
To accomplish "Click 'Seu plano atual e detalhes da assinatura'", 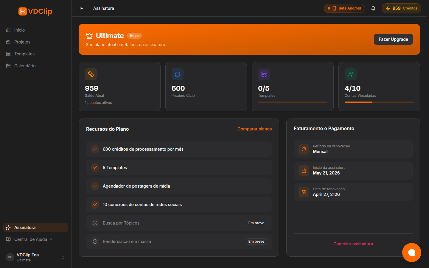I will [125, 45].
